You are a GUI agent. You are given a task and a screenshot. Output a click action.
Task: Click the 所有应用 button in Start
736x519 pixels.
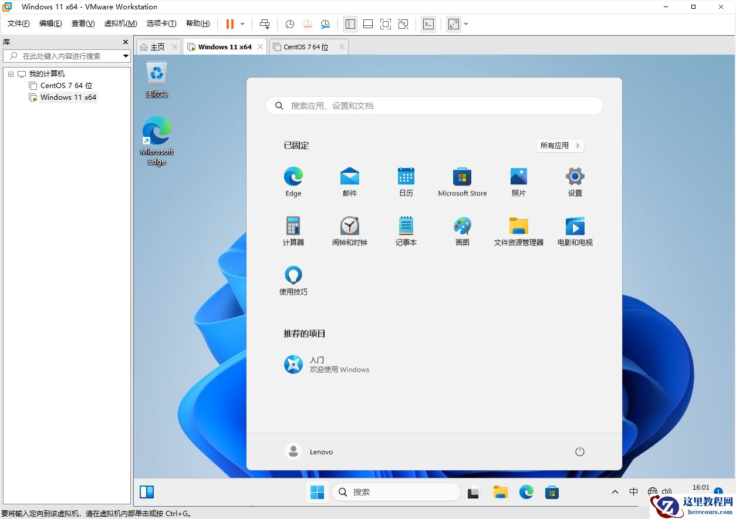pyautogui.click(x=559, y=145)
